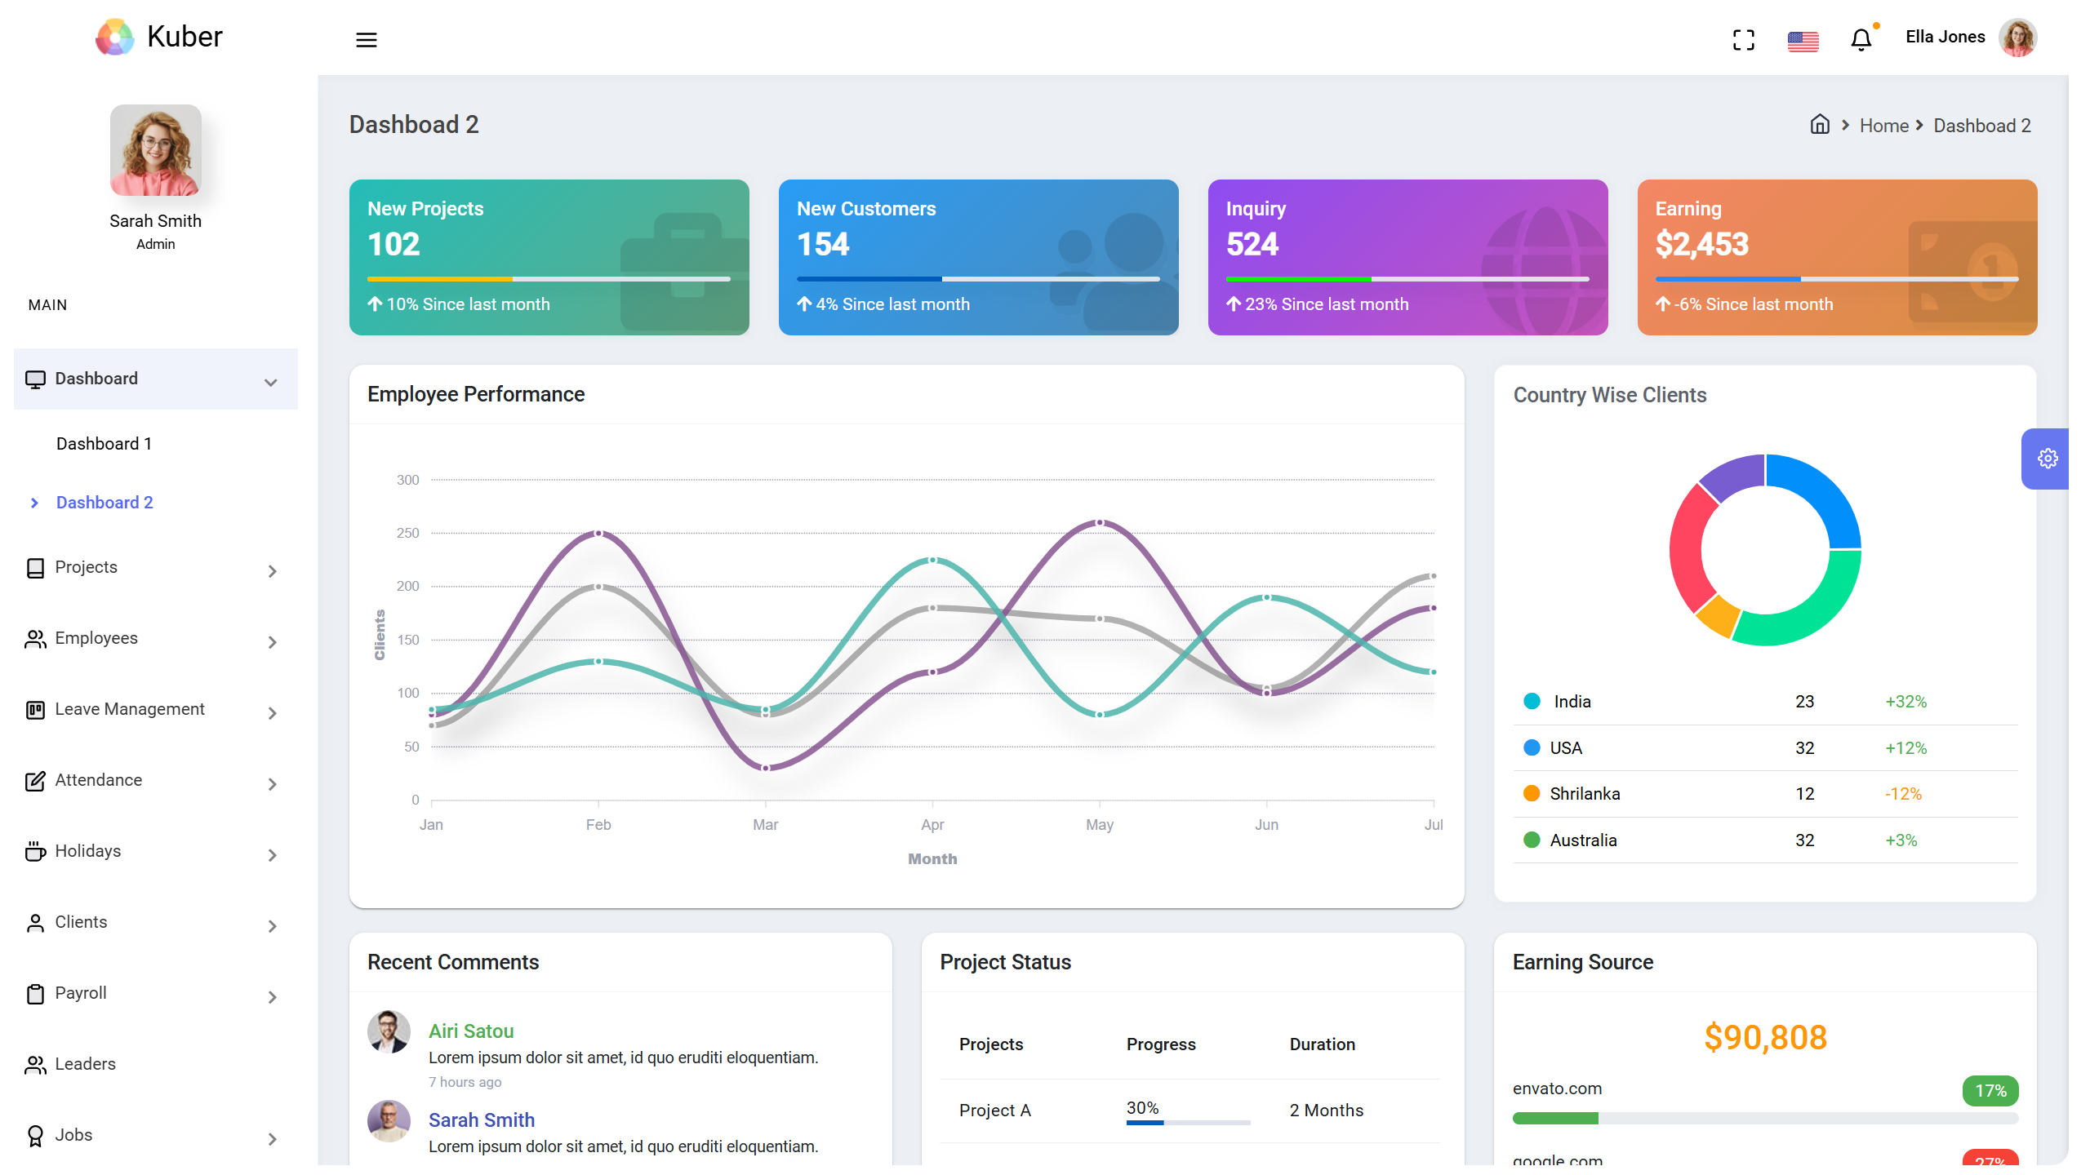The image size is (2090, 1175).
Task: Click the fullscreen icon in the top bar
Action: tap(1744, 39)
